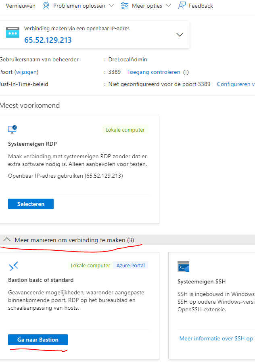The width and height of the screenshot is (255, 363).
Task: Click the Feedback person icon
Action: [x=182, y=6]
